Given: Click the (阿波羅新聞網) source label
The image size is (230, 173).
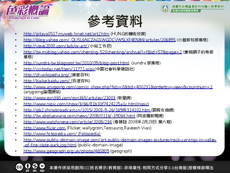Looking at the screenshot, I should (150, 116).
